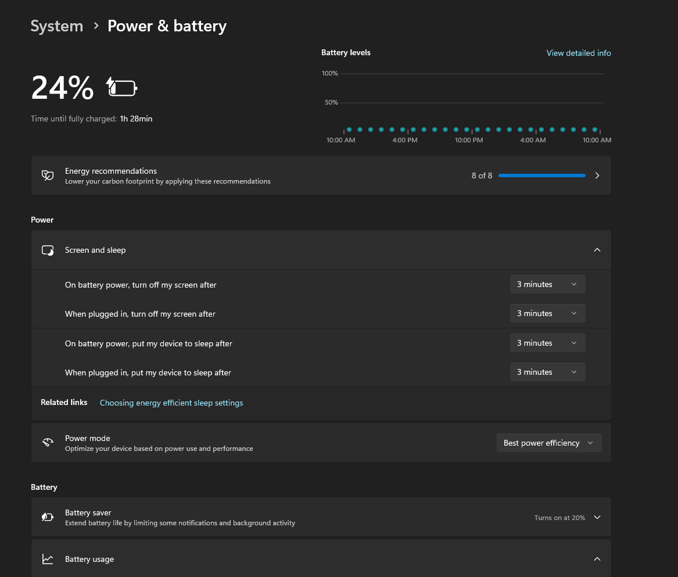
Task: Click the 24% battery percentage
Action: 62,88
